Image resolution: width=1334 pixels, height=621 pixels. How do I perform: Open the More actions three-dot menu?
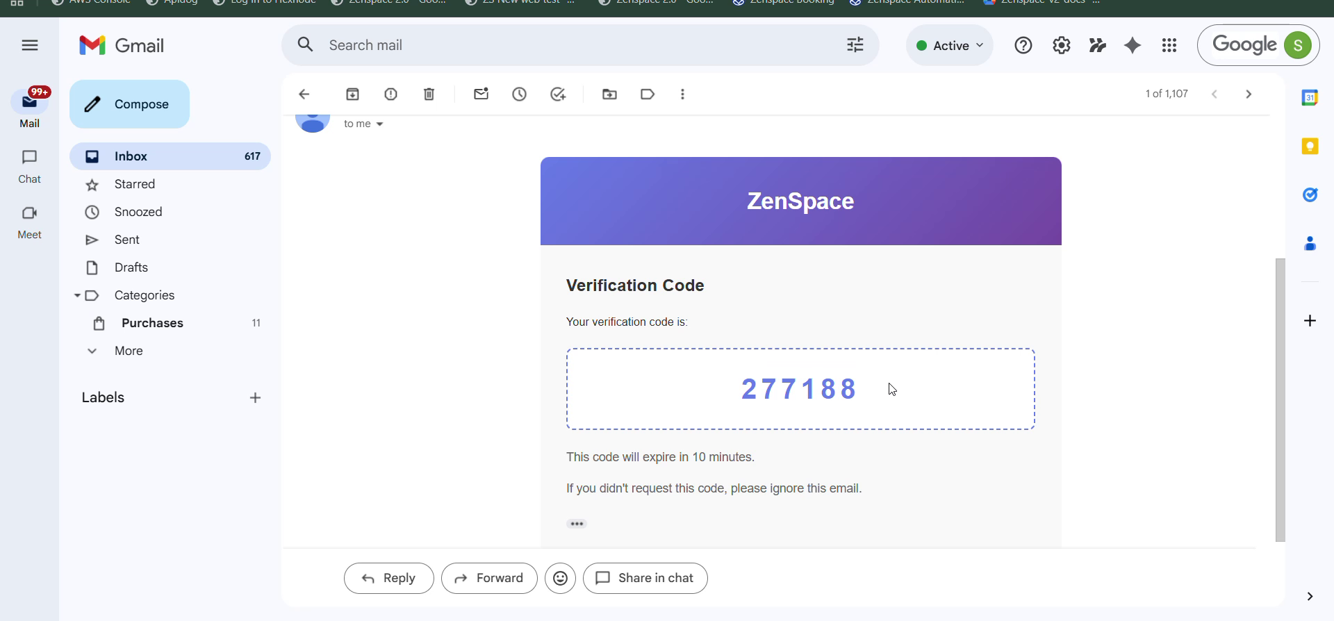point(682,94)
